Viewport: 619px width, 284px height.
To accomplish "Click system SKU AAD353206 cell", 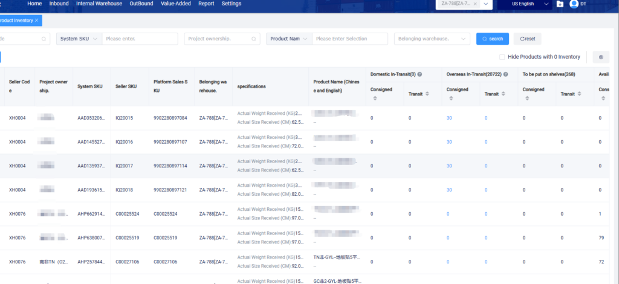I will pos(92,118).
